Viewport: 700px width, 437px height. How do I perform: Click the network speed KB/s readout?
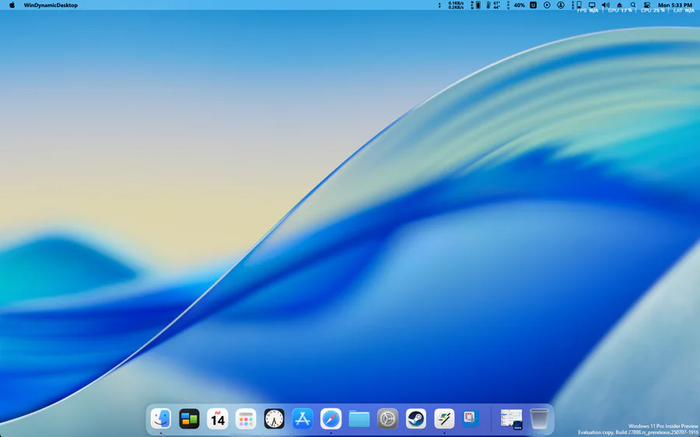click(456, 5)
